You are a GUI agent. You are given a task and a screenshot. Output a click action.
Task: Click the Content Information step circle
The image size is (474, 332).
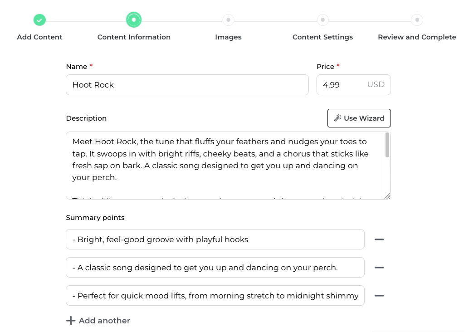pos(134,20)
